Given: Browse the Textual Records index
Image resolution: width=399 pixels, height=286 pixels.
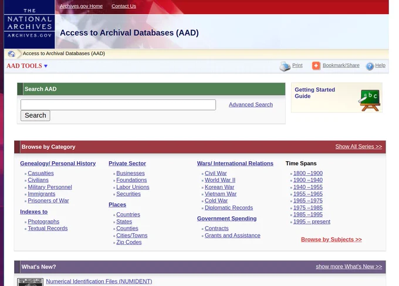Looking at the screenshot, I should [48, 229].
